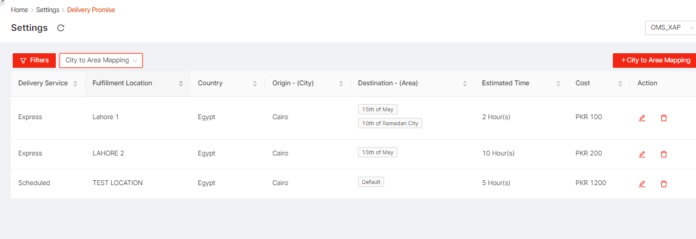
Task: Navigate to Settings breadcrumb
Action: click(x=47, y=10)
